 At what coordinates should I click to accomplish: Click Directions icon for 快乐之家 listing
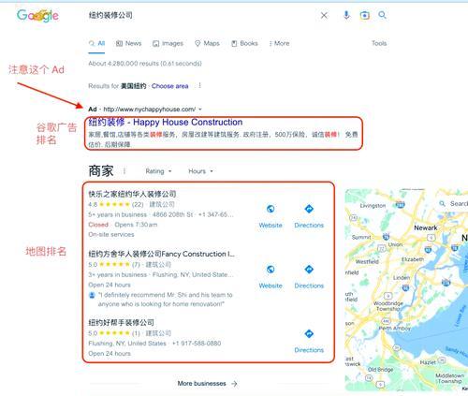coord(309,209)
